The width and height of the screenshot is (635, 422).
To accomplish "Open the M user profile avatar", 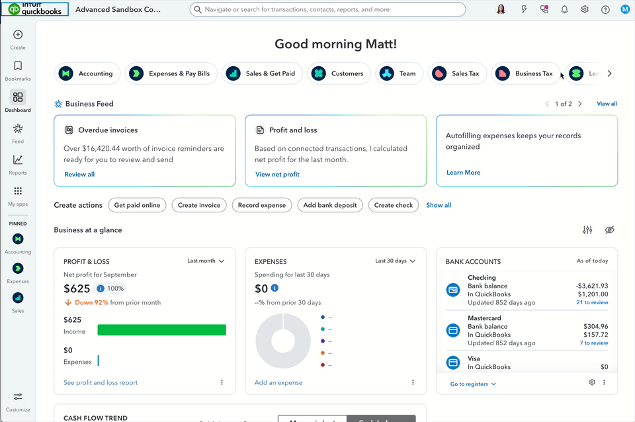I will [626, 9].
